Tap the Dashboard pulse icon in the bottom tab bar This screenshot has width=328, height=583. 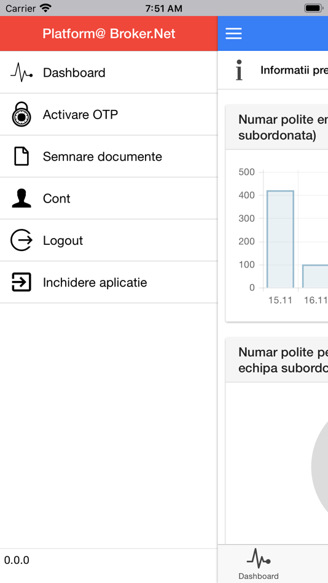click(259, 558)
